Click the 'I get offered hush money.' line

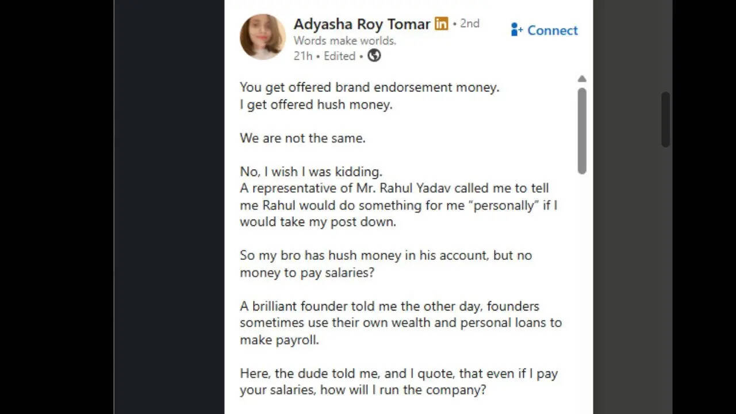[316, 105]
